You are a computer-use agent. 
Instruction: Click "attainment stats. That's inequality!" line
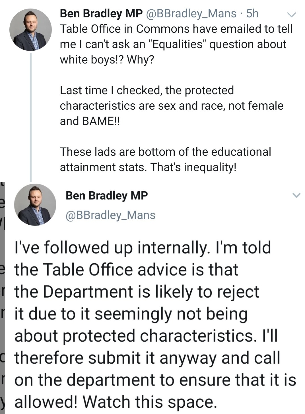[x=148, y=167]
